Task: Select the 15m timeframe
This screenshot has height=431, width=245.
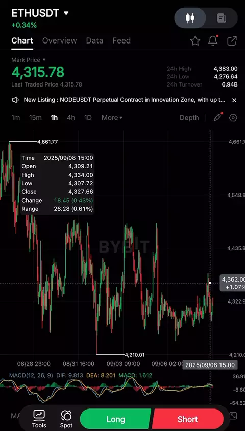Action: 35,118
